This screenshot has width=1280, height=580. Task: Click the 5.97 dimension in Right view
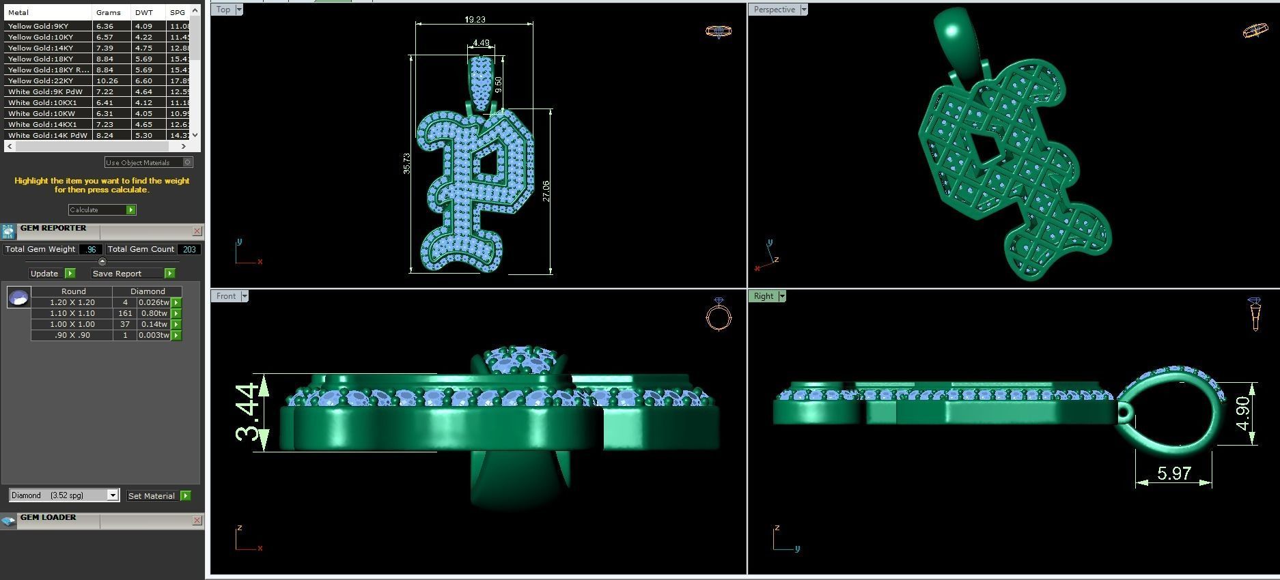pos(1174,473)
